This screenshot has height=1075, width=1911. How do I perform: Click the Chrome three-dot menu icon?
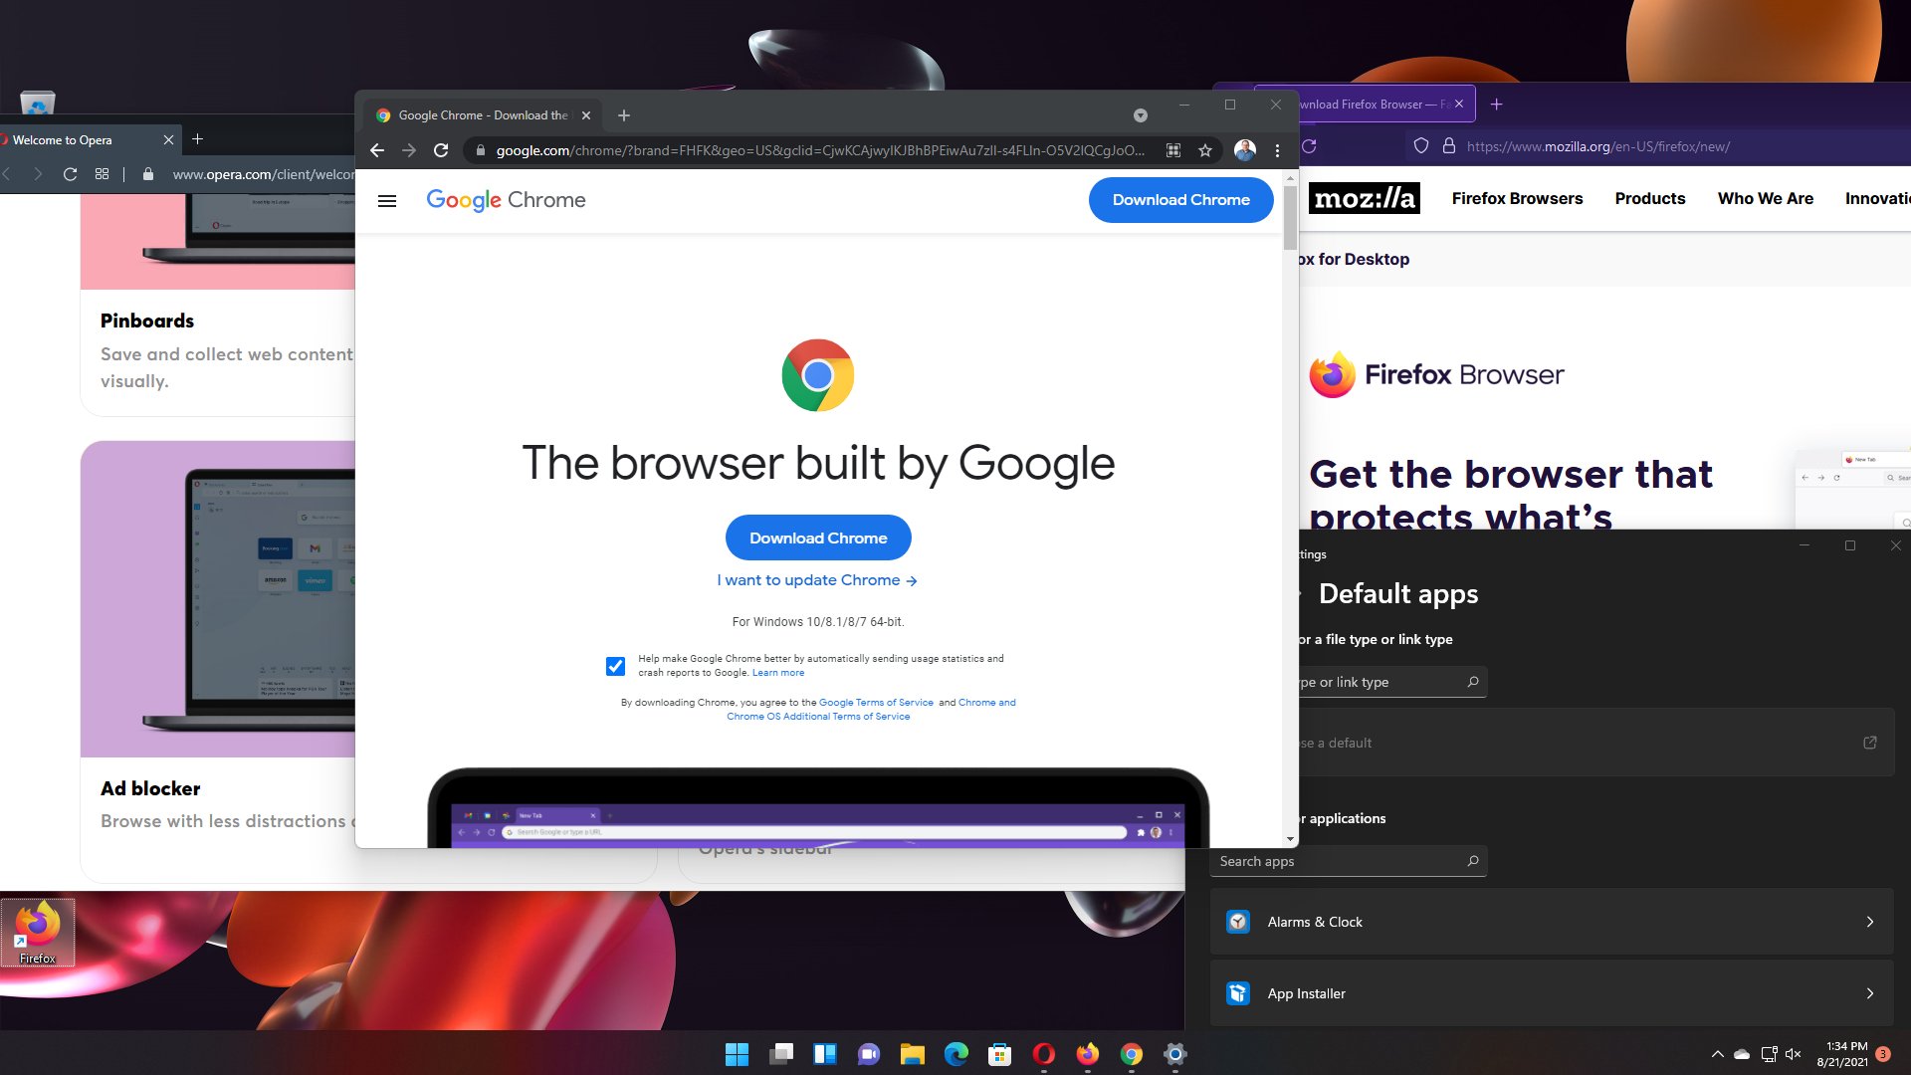pyautogui.click(x=1278, y=149)
